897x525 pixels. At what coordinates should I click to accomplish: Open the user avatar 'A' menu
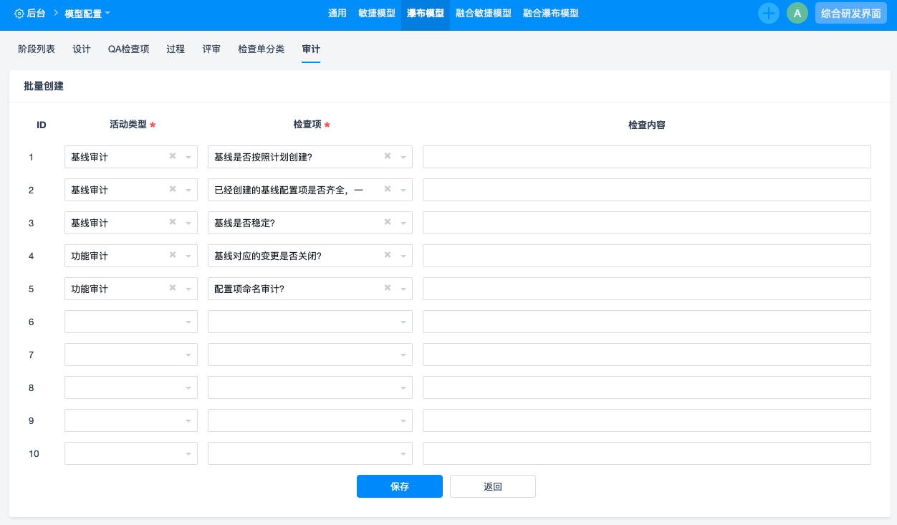coord(797,13)
